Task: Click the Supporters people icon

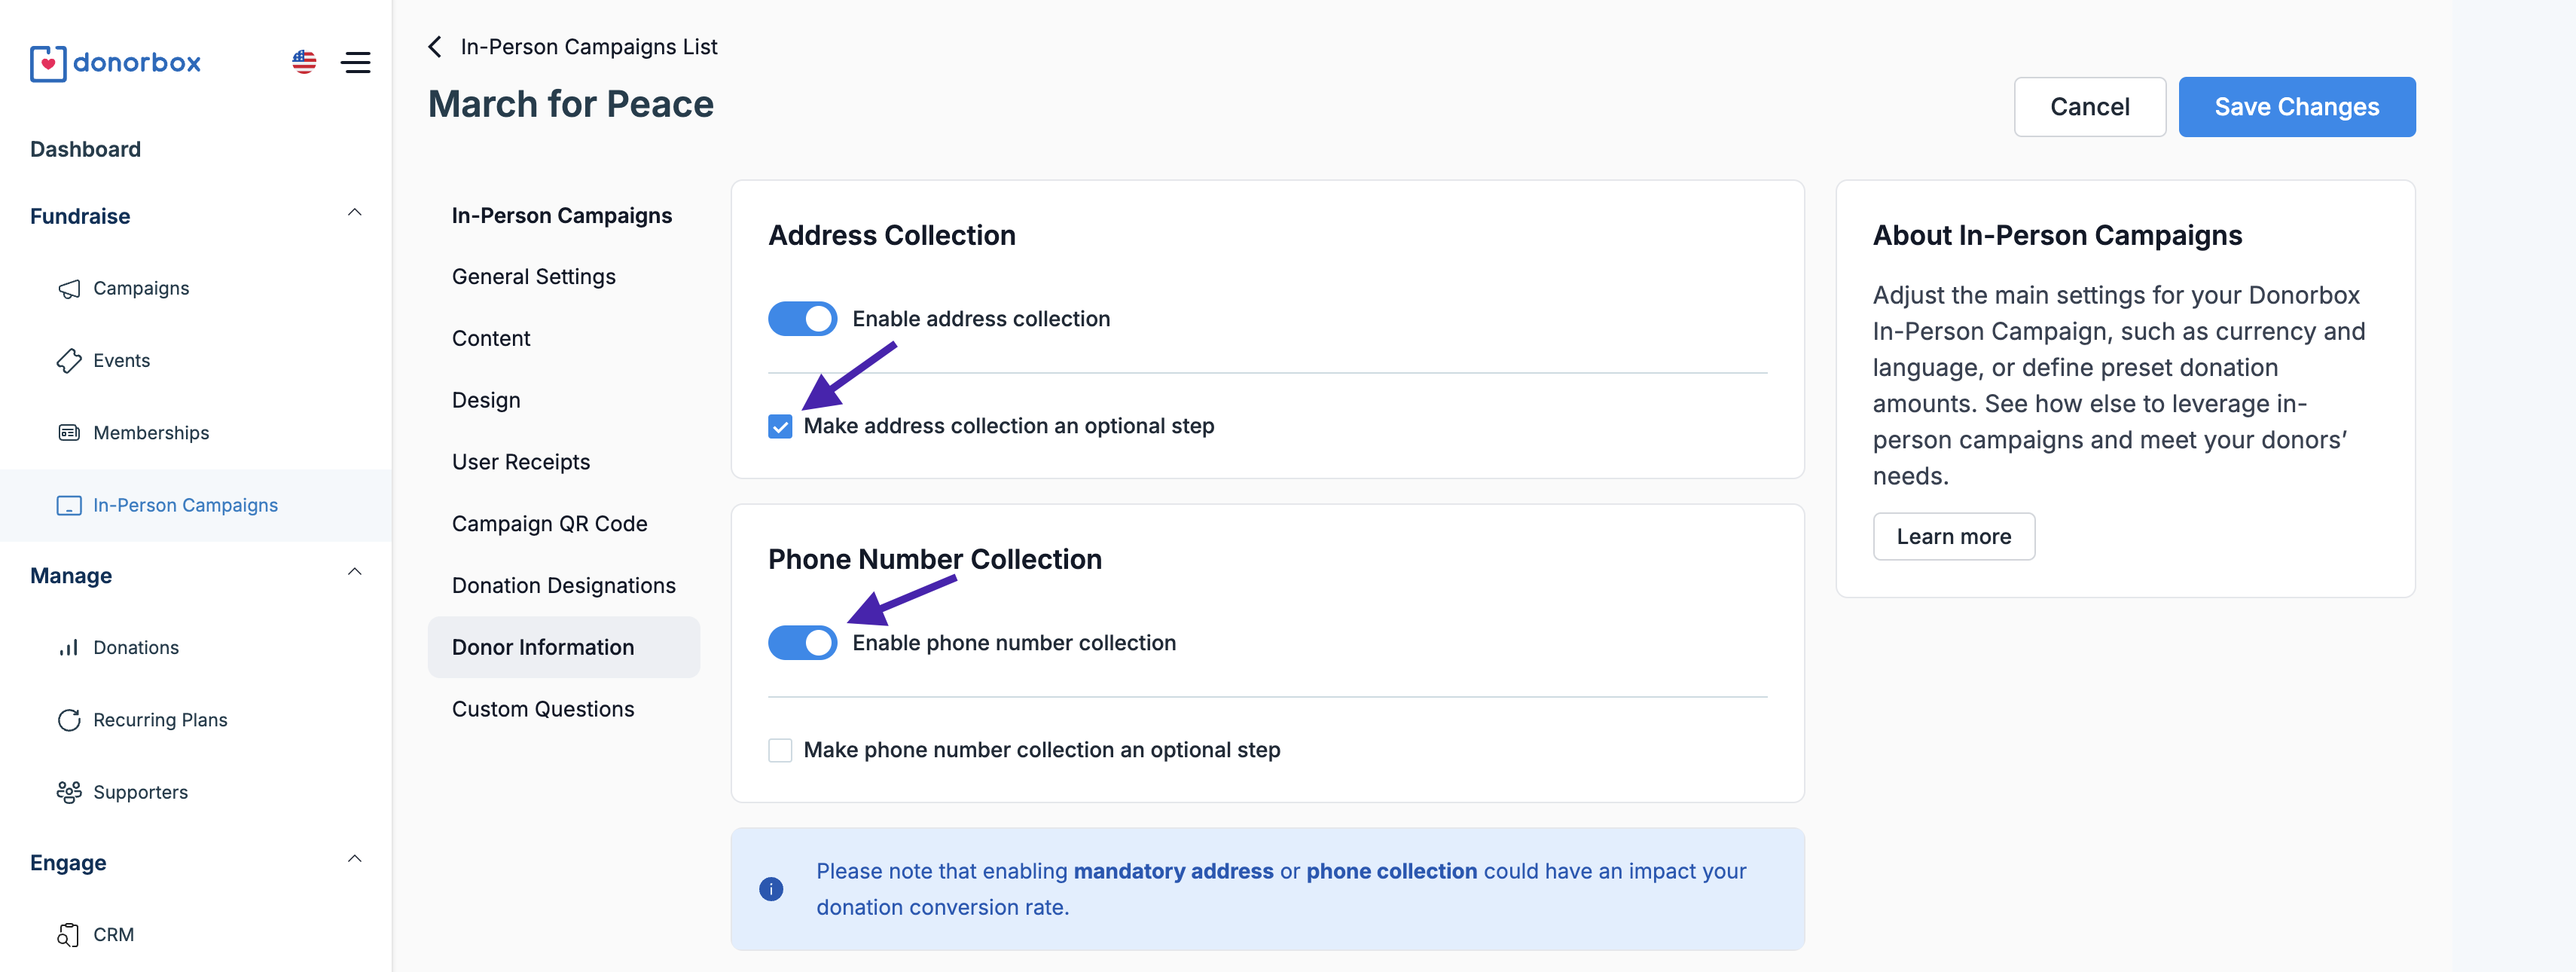Action: [69, 792]
